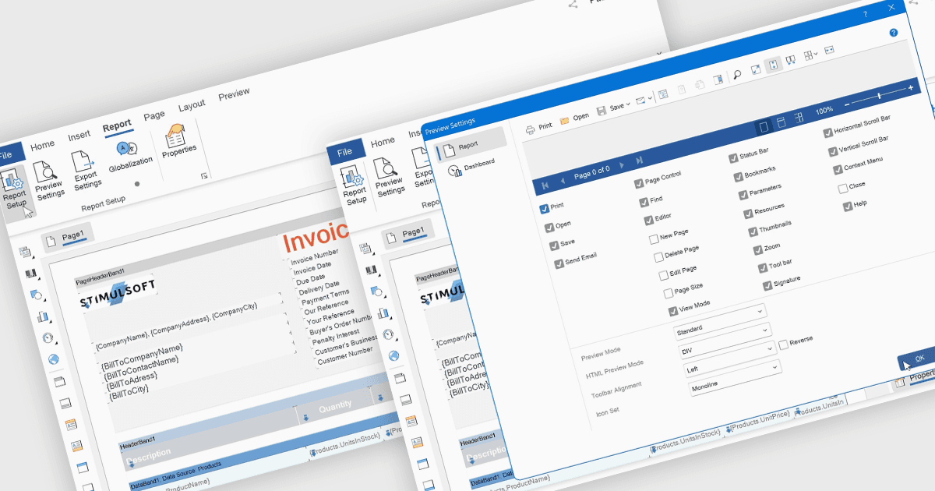Uncheck the Send Email checkbox
This screenshot has width=935, height=491.
[x=559, y=264]
